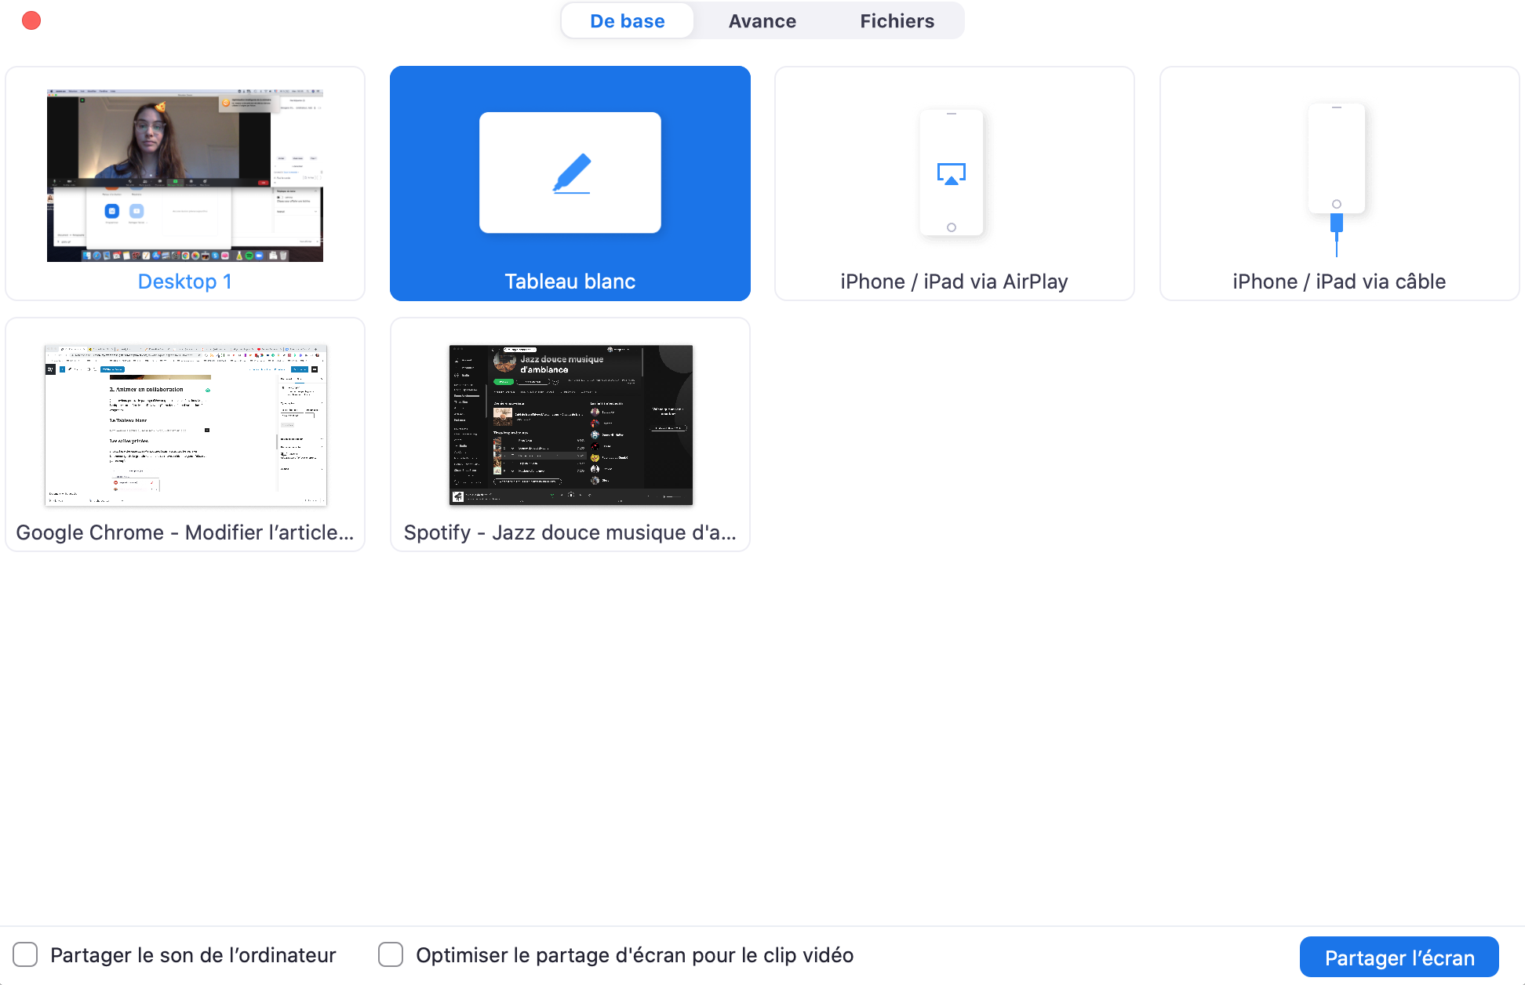Select the Desktop 1 screen thumbnail
This screenshot has width=1525, height=985.
(x=185, y=175)
